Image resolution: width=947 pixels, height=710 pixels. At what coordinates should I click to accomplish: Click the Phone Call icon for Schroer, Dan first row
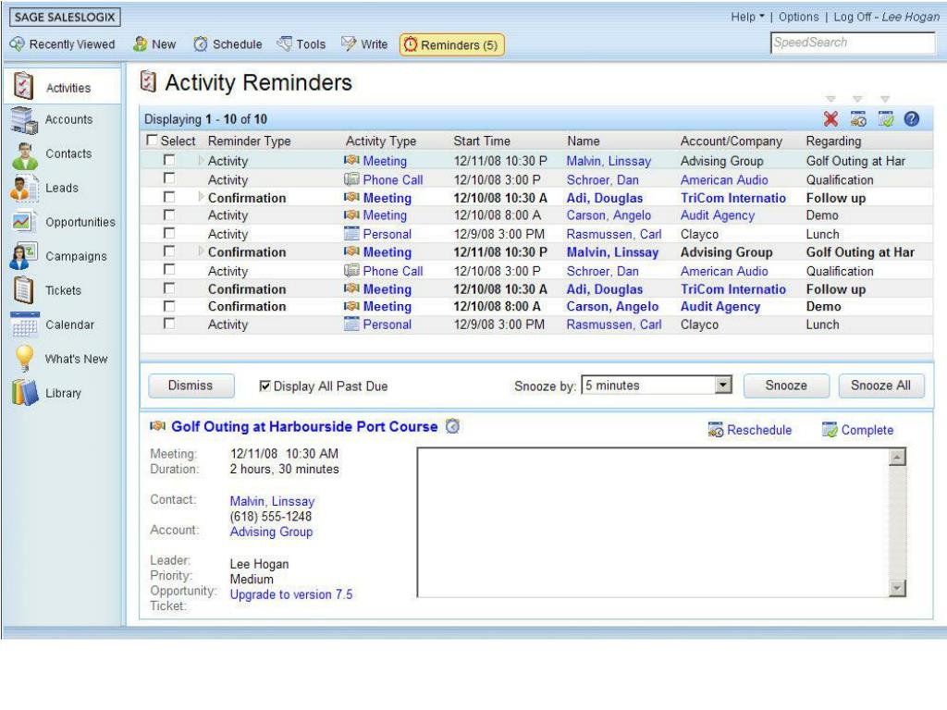351,179
